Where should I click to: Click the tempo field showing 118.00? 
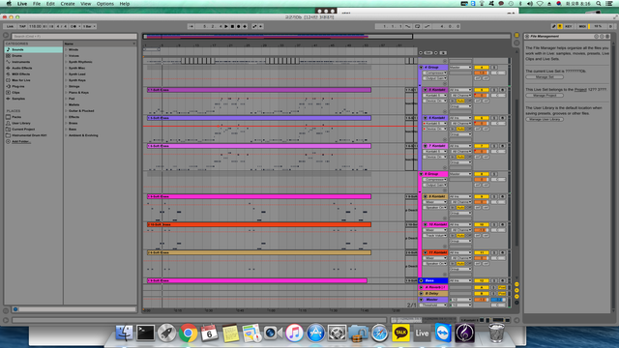tap(35, 26)
